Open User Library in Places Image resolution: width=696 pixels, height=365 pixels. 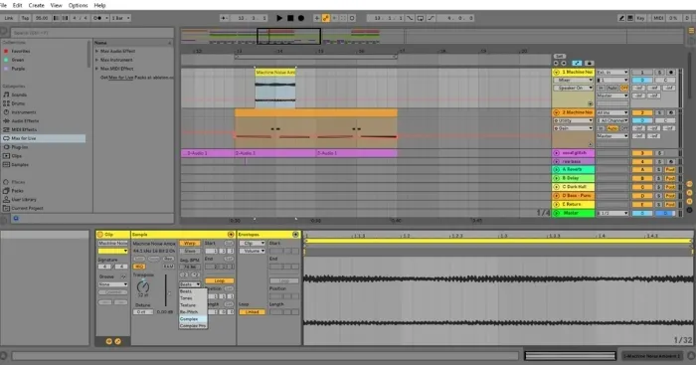[x=24, y=199]
